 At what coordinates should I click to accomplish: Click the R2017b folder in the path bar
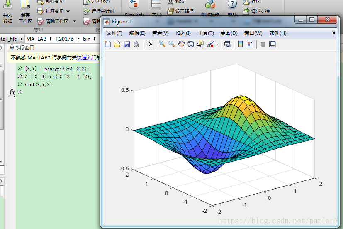pyautogui.click(x=64, y=39)
